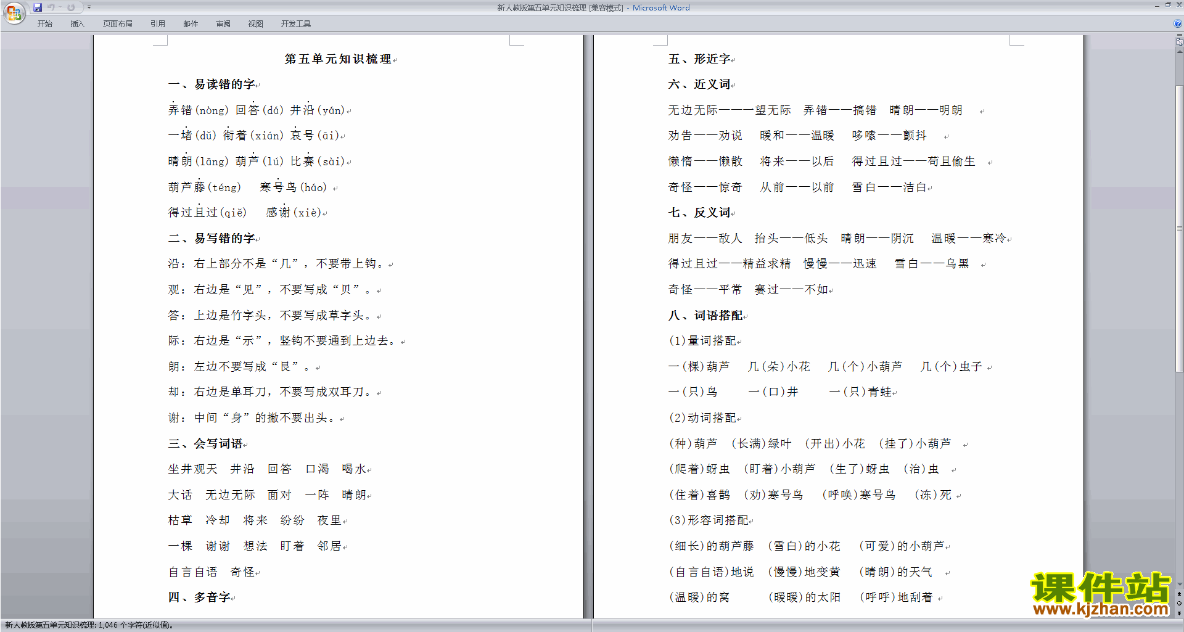
Task: Click subheading (1)量词搭配
Action: [703, 341]
